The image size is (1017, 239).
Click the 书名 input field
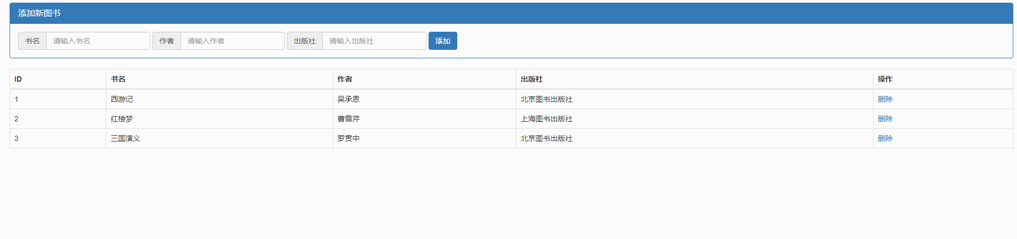click(98, 41)
